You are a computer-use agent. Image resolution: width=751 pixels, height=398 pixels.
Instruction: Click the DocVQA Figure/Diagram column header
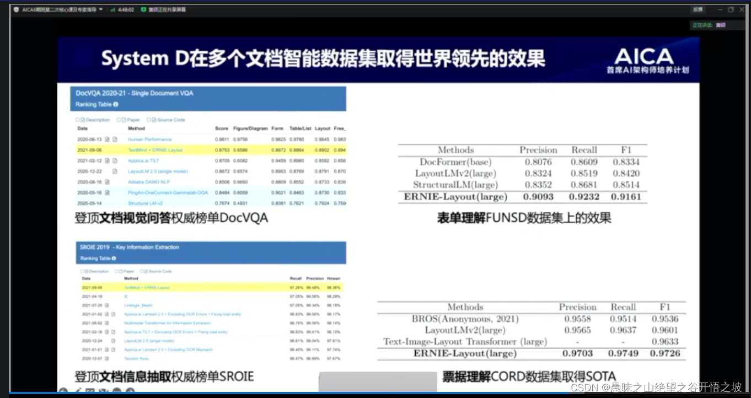250,128
